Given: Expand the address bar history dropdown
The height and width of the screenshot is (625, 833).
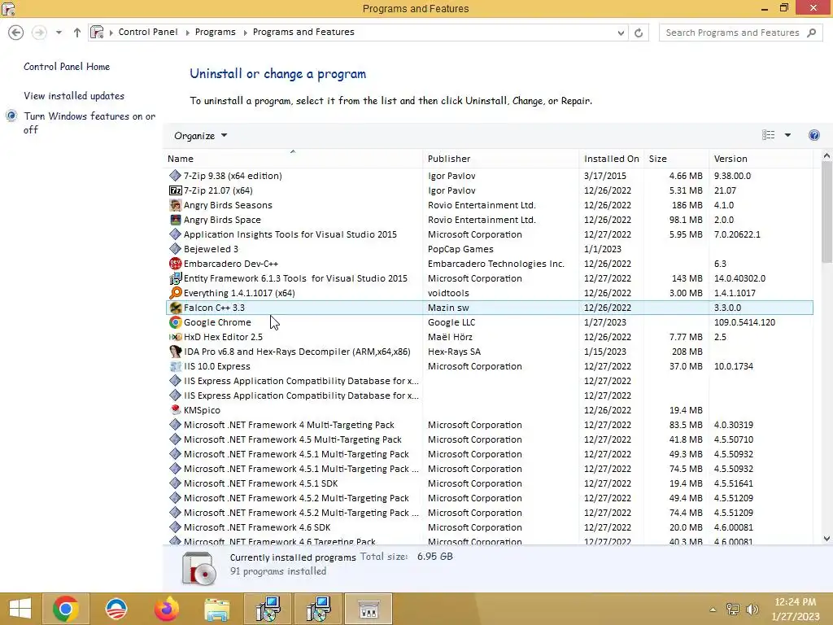Looking at the screenshot, I should [621, 33].
